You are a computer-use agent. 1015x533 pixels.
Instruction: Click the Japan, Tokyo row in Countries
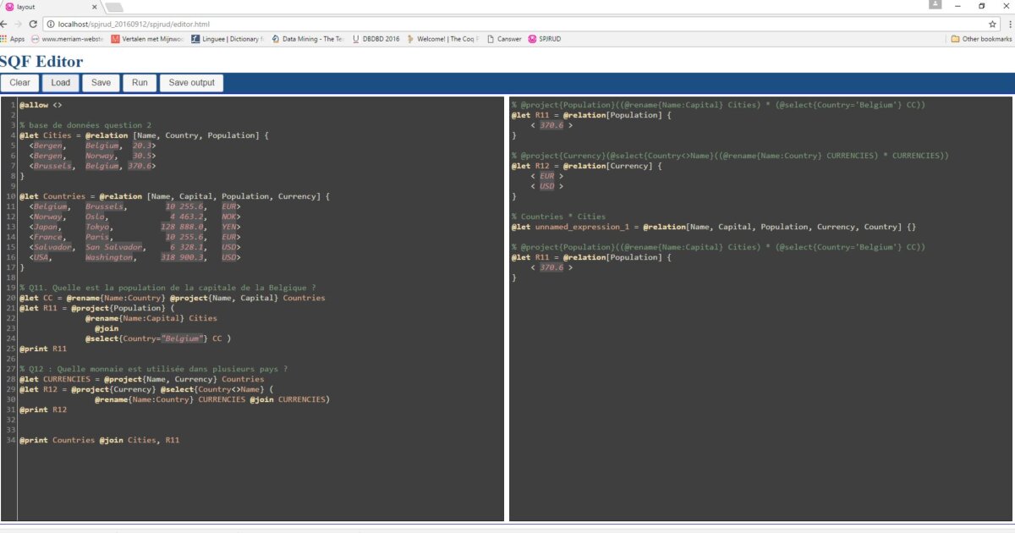pos(134,227)
